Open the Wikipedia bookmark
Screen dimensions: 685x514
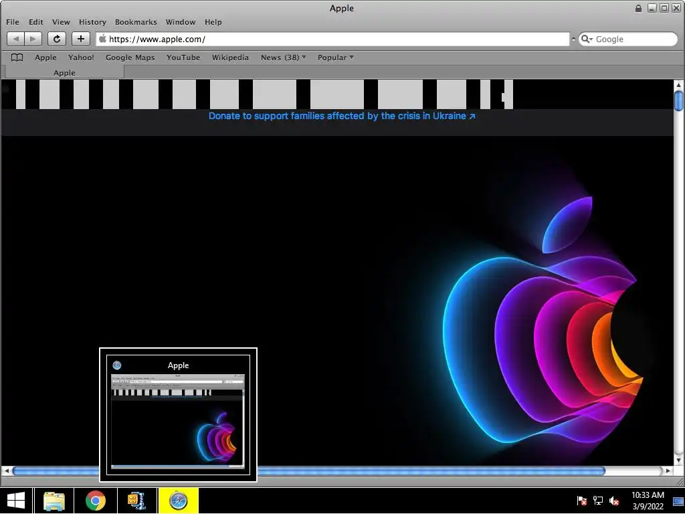click(x=230, y=58)
